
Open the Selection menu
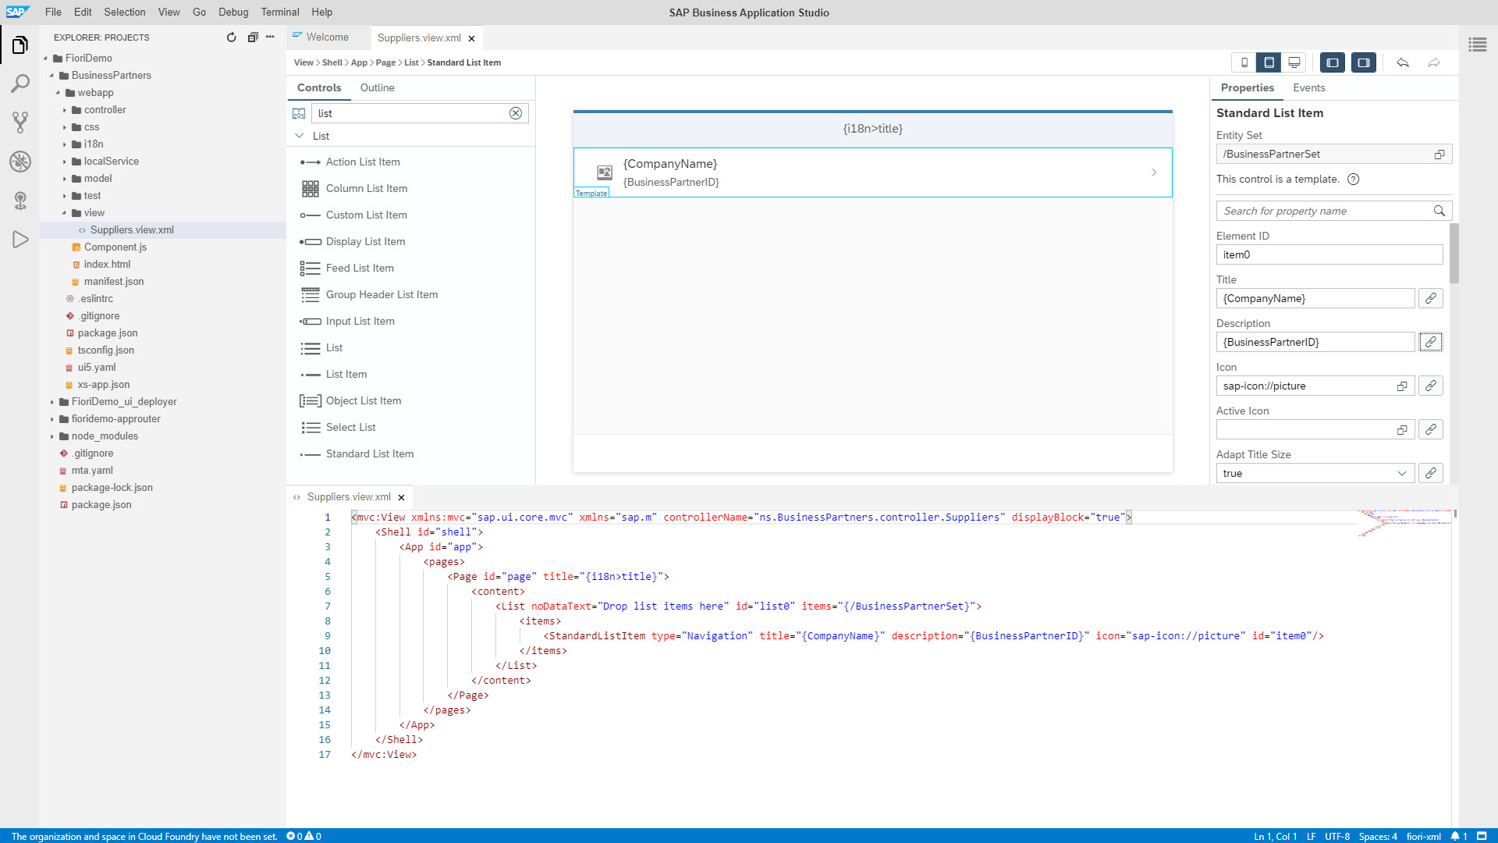pyautogui.click(x=125, y=12)
